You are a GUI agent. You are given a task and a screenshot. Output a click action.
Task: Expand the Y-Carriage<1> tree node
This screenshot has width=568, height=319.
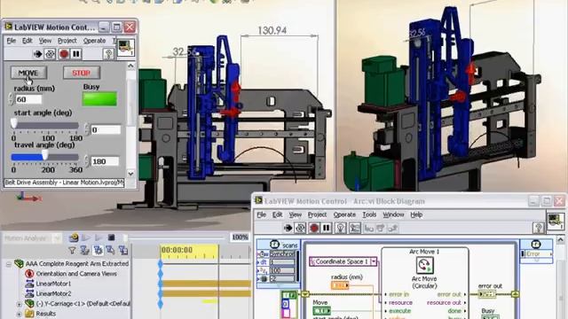pos(19,304)
